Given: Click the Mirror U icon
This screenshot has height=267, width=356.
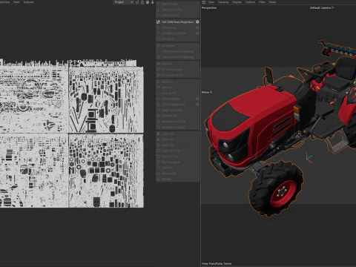Looking at the screenshot, I should coord(158,82).
